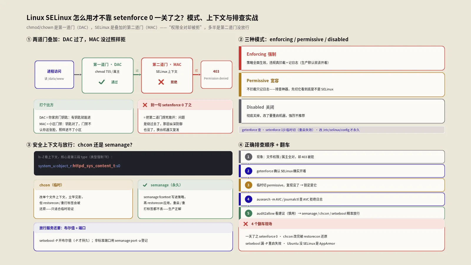Click section heading ① 两道门叠加

click(76, 39)
